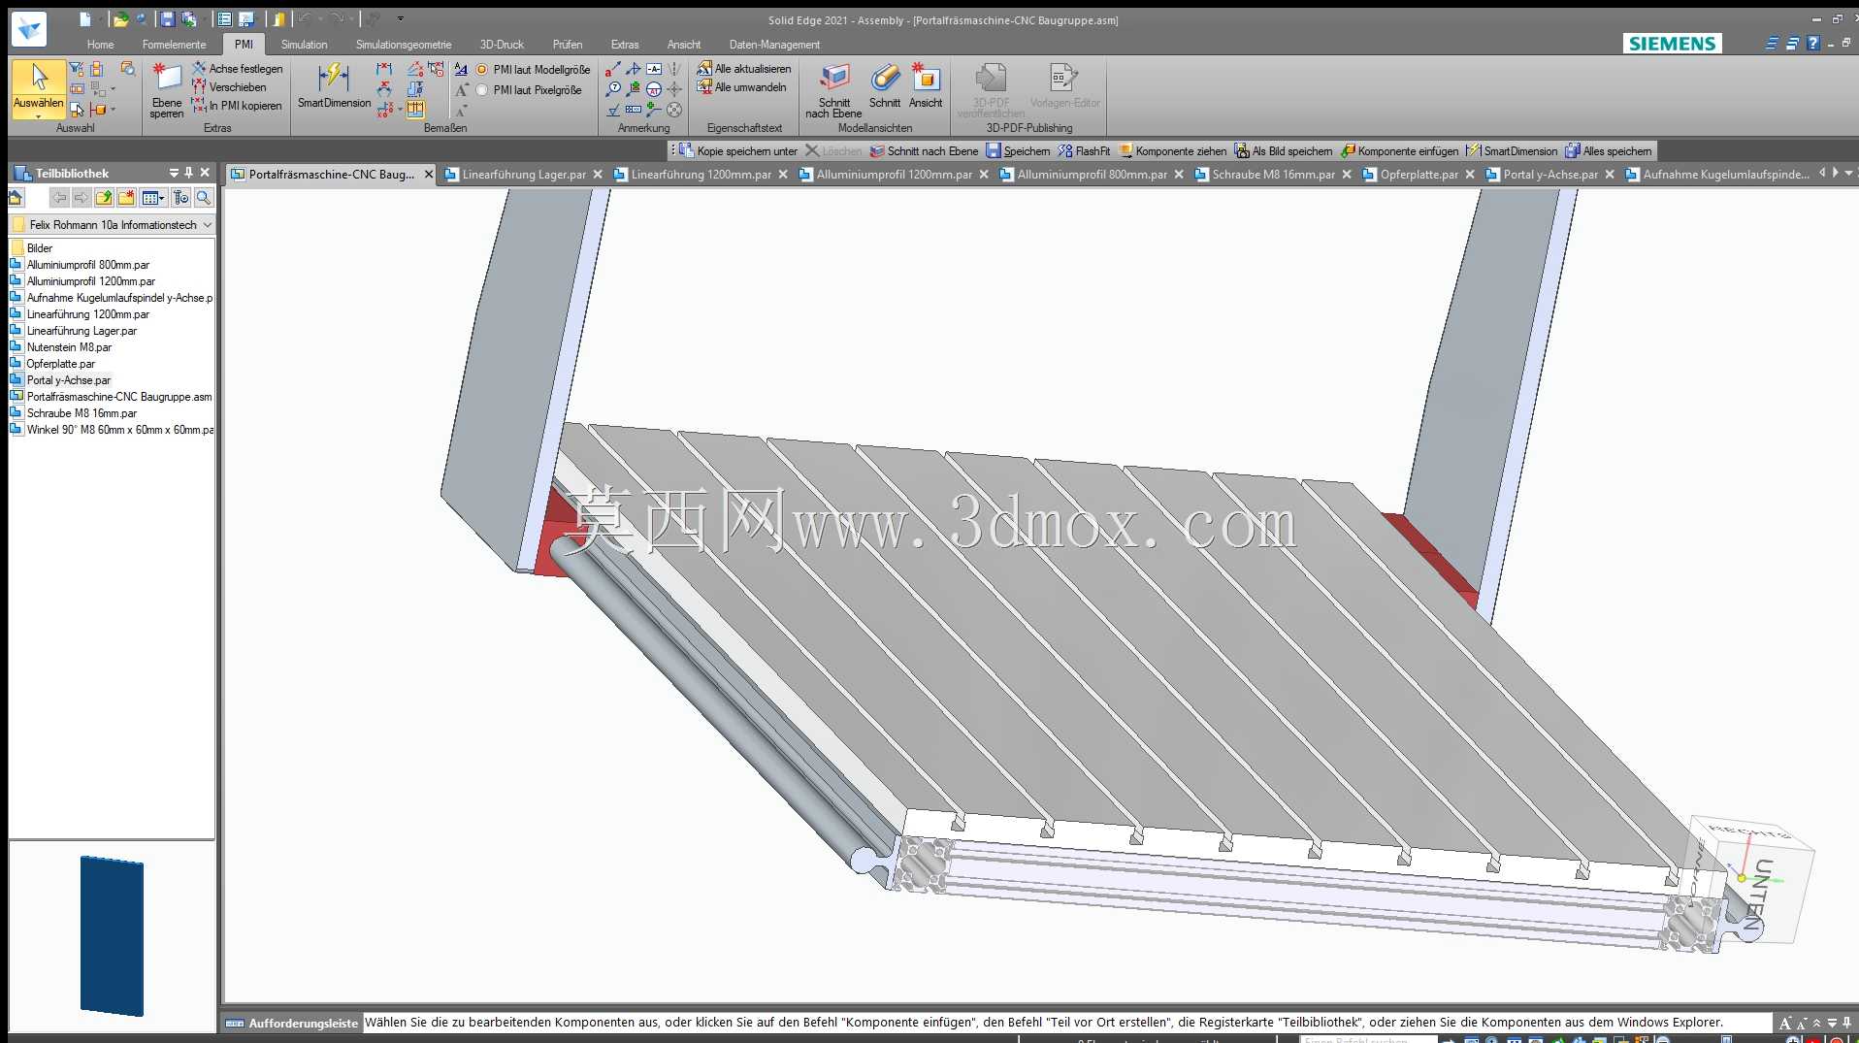Open the Prüfen ribbon tab
The width and height of the screenshot is (1859, 1043).
point(568,45)
